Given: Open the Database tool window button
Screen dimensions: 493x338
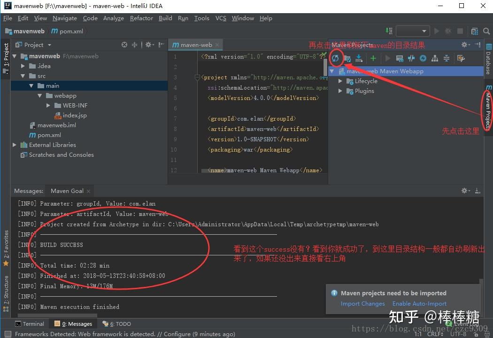Looking at the screenshot, I should point(488,59).
